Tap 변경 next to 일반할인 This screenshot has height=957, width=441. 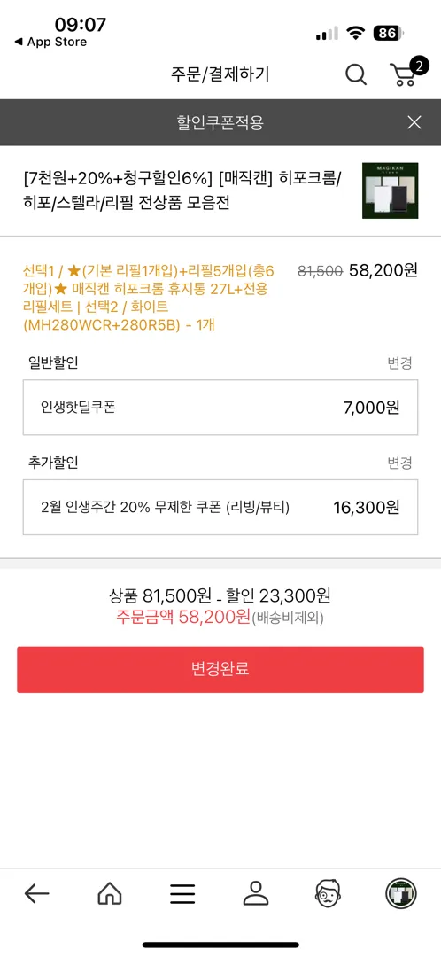399,364
